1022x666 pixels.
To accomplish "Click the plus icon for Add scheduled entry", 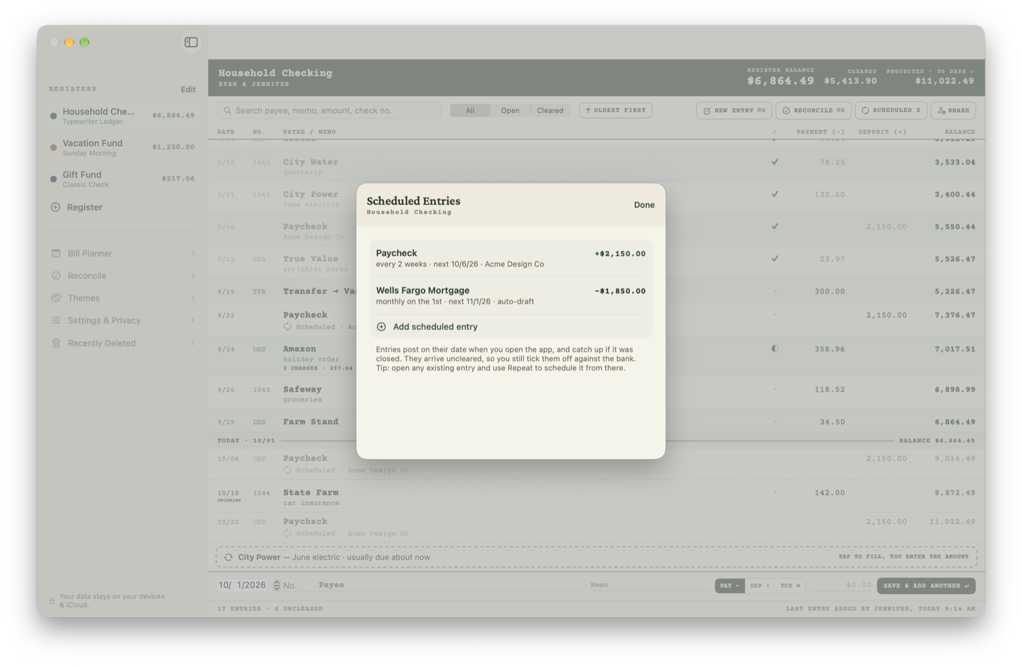I will tap(381, 326).
